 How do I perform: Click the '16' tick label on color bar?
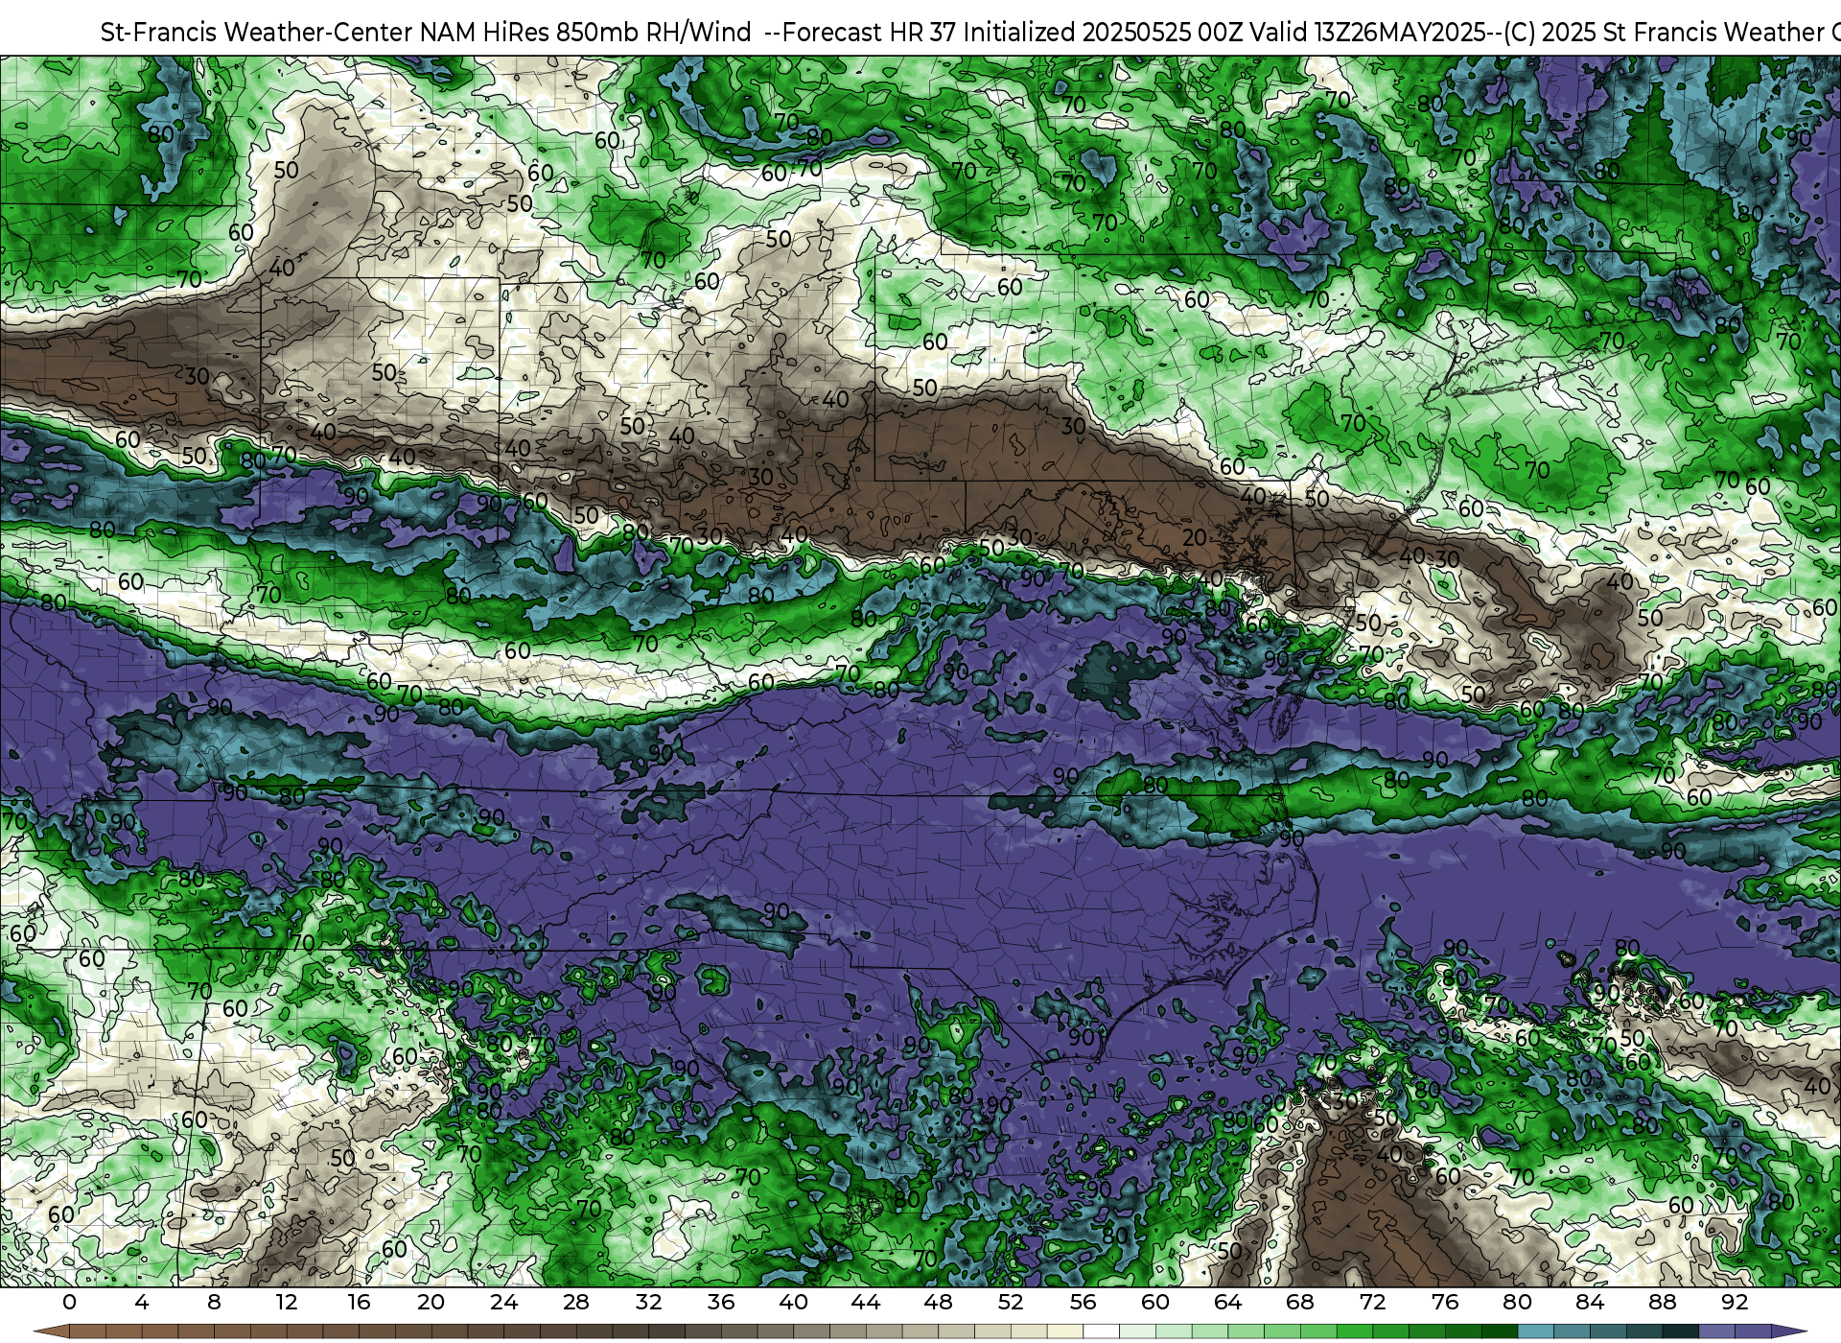[359, 1303]
